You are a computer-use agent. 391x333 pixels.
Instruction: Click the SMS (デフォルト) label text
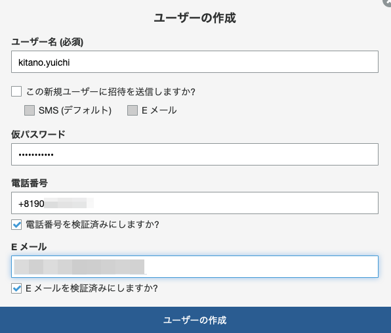(75, 110)
